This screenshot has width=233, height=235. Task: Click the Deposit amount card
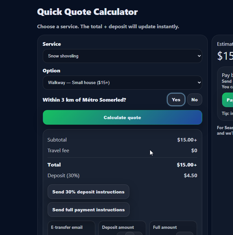coord(122,228)
